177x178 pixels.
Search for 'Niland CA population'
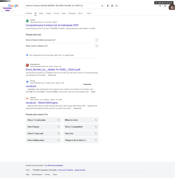coord(81,127)
